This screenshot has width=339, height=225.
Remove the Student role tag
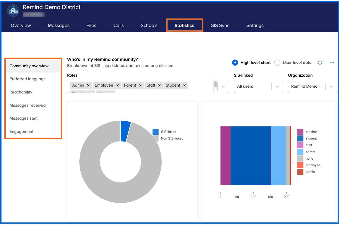[185, 85]
